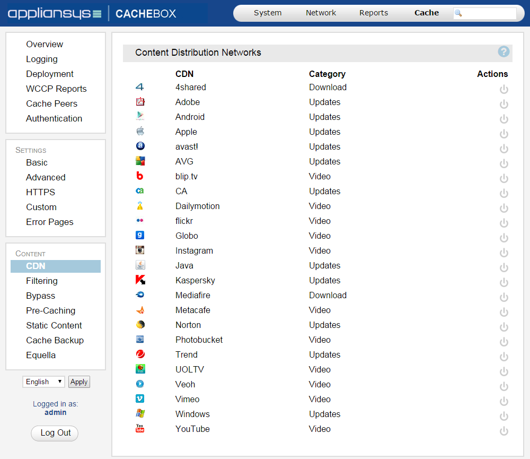Viewport: 530px width, 459px height.
Task: Click the help question mark icon
Action: 503,52
